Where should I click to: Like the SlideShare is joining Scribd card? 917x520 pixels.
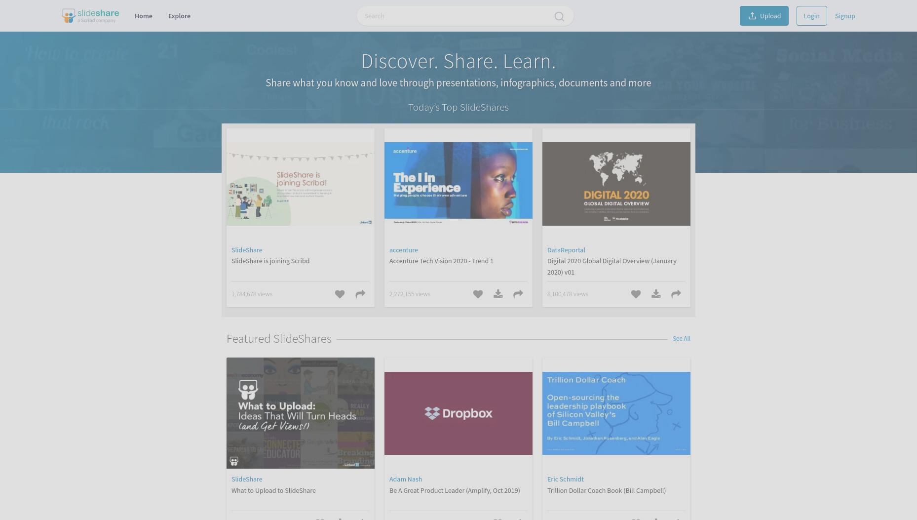coord(340,294)
